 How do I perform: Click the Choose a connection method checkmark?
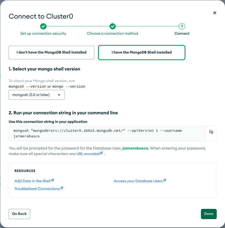(x=113, y=26)
